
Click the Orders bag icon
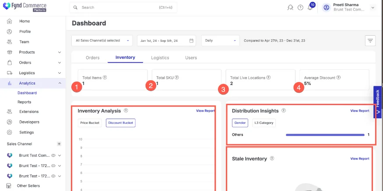[x=9, y=62]
